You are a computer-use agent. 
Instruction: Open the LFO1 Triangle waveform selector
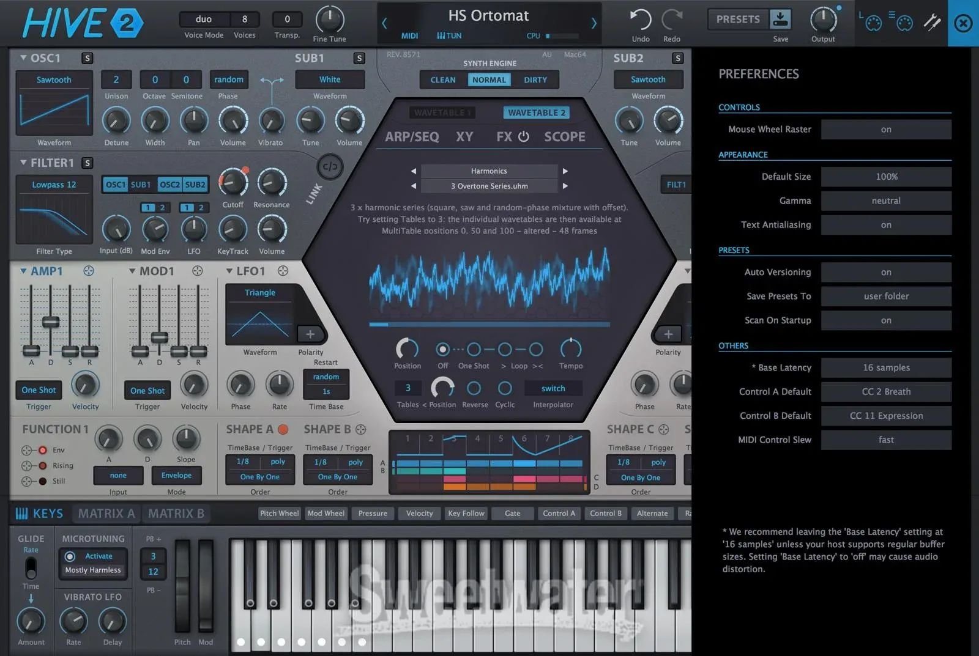(260, 293)
